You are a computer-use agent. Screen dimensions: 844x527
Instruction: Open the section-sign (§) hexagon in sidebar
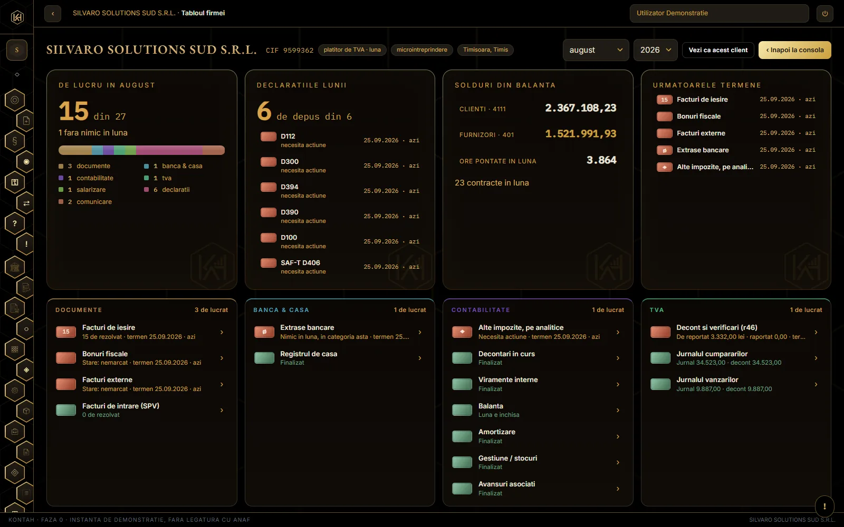15,141
